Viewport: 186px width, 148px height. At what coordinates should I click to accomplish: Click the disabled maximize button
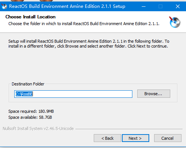160,6
